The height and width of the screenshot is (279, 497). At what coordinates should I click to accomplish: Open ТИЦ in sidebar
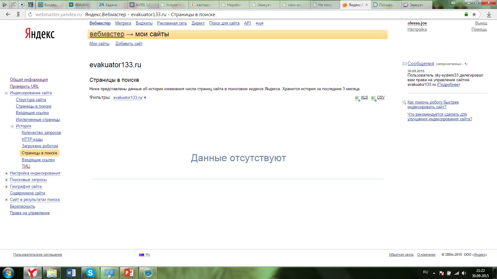tap(26, 166)
